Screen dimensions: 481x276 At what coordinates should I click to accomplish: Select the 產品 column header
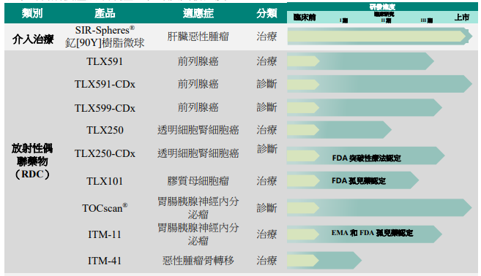105,13
